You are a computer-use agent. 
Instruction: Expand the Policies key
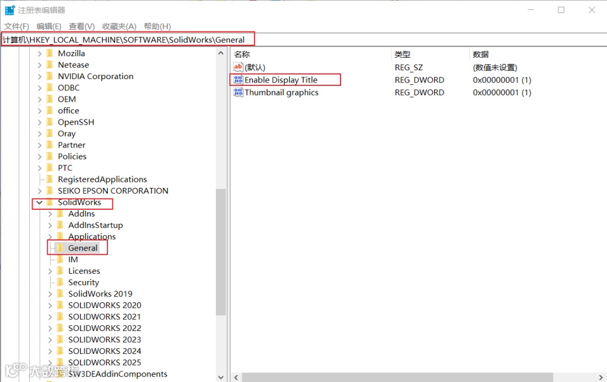39,157
